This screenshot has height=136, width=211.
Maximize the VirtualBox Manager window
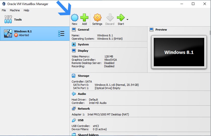pyautogui.click(x=193, y=4)
